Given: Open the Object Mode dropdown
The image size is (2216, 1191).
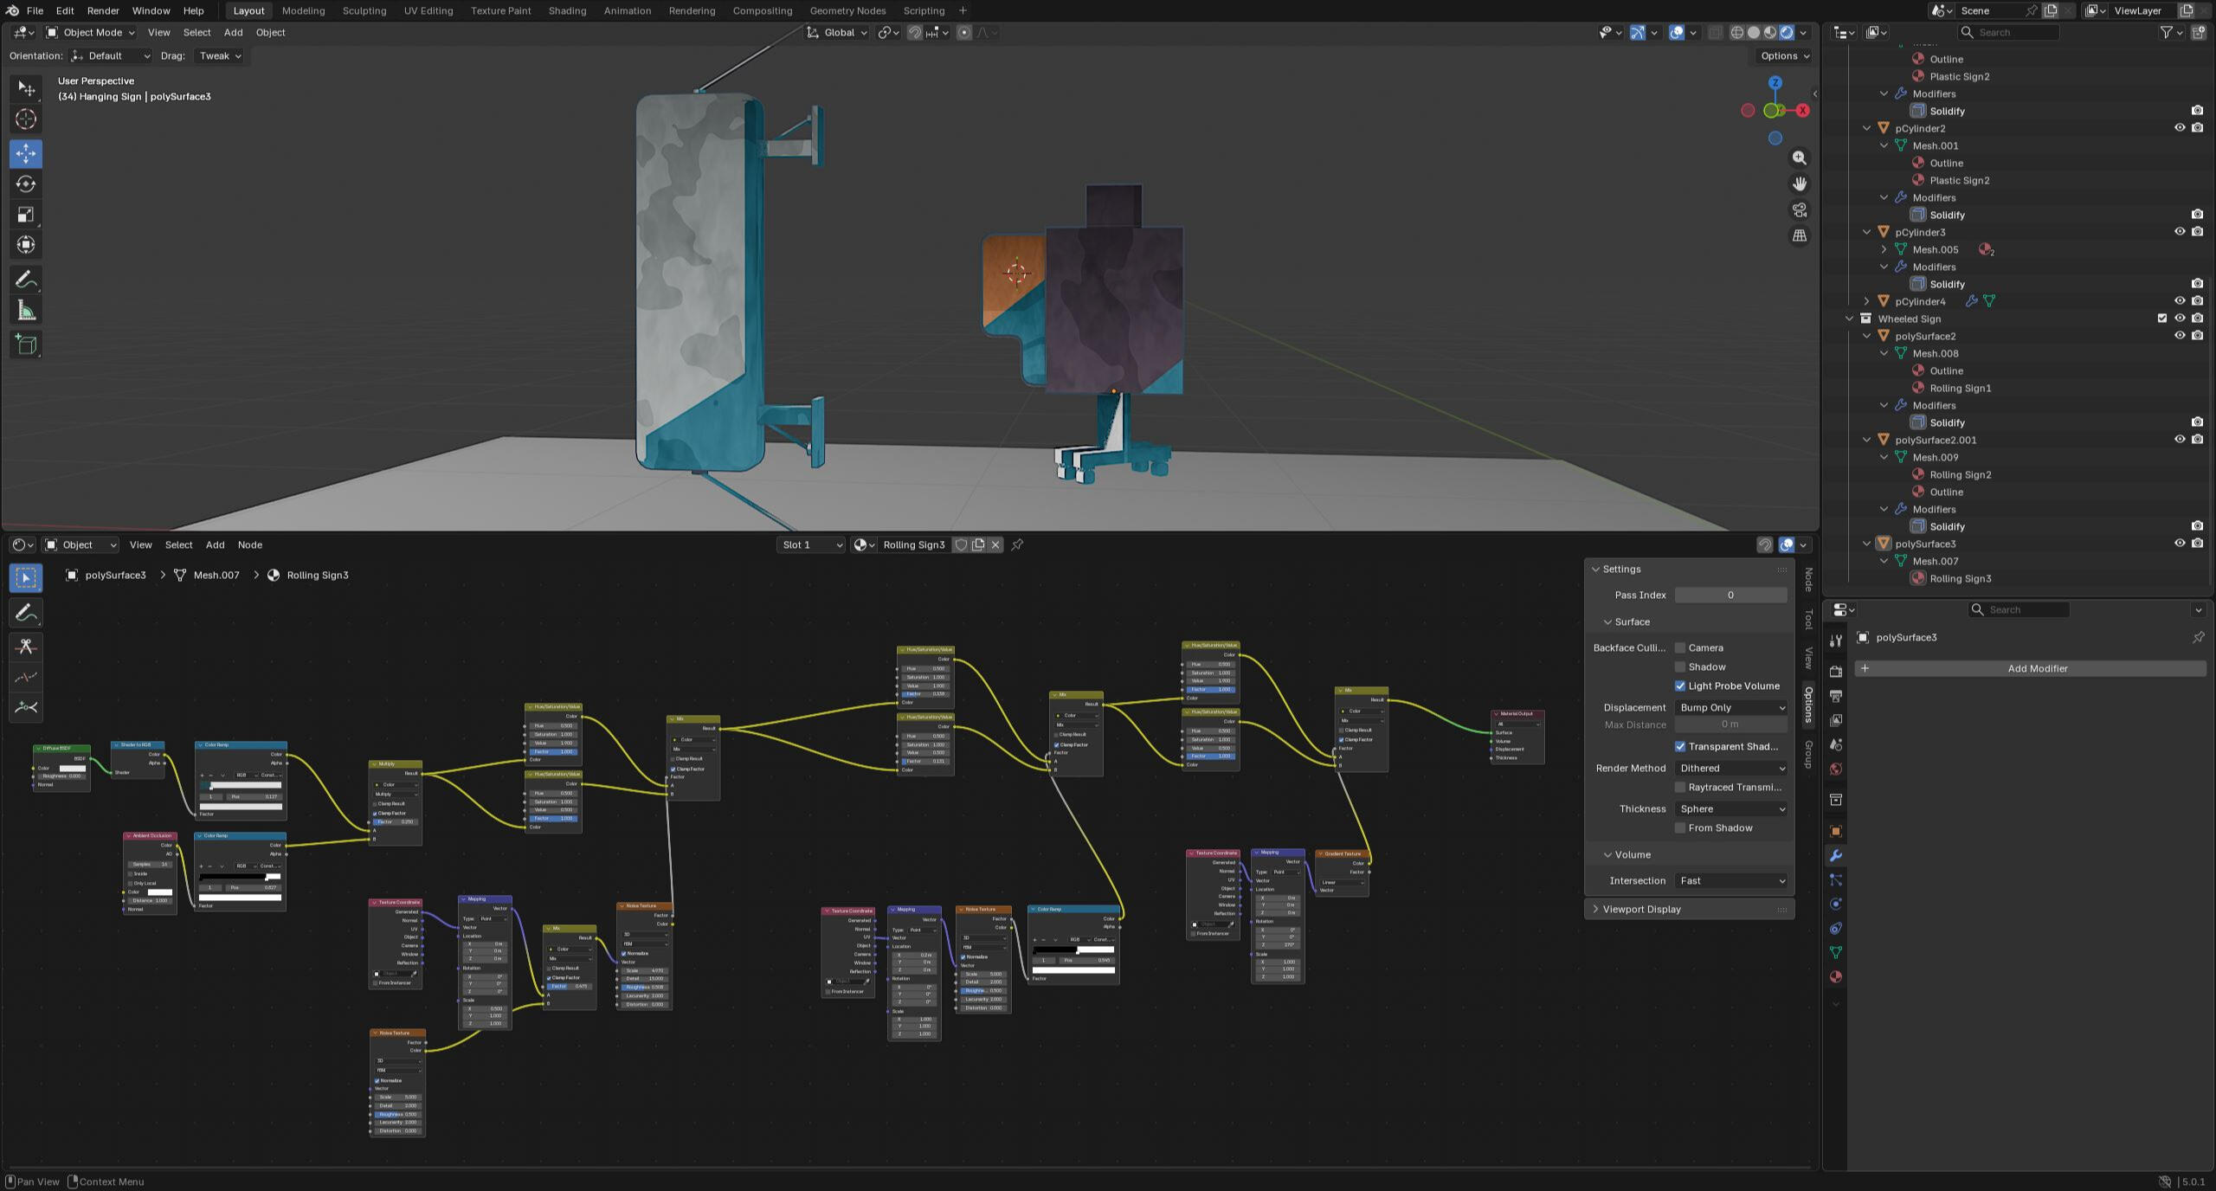Looking at the screenshot, I should (91, 33).
